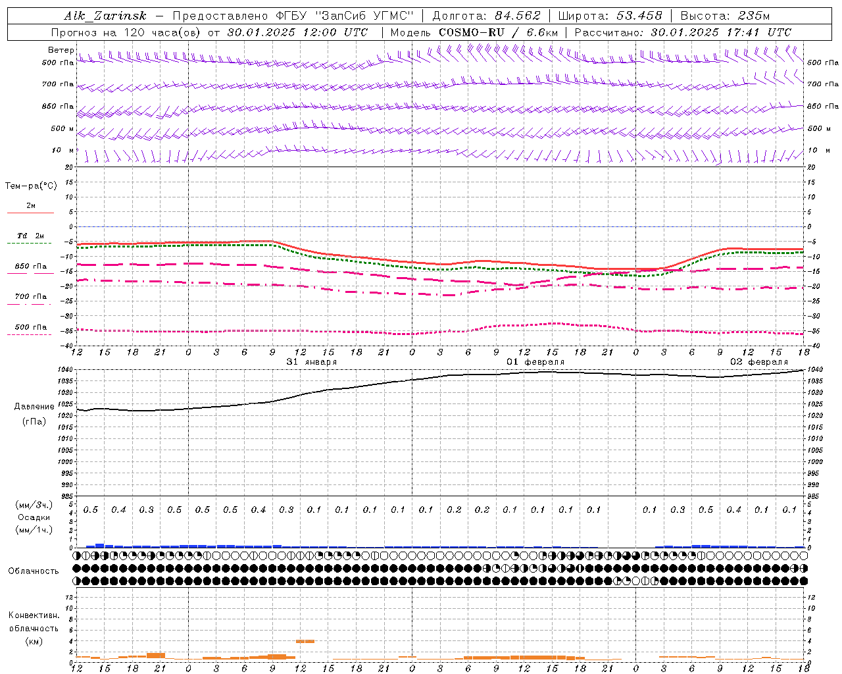Click the 700 гПа dash-dot legend line in temperature legend
842x674 pixels.
click(x=29, y=305)
